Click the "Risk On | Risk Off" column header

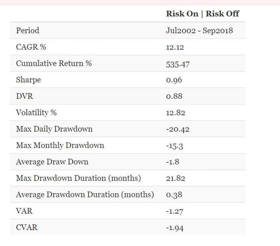pyautogui.click(x=203, y=14)
